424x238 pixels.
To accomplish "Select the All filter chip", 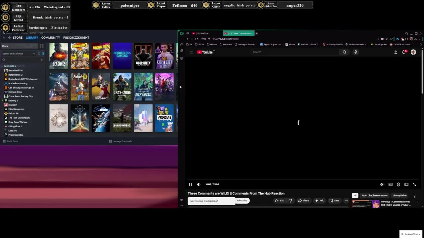I will tap(355, 196).
